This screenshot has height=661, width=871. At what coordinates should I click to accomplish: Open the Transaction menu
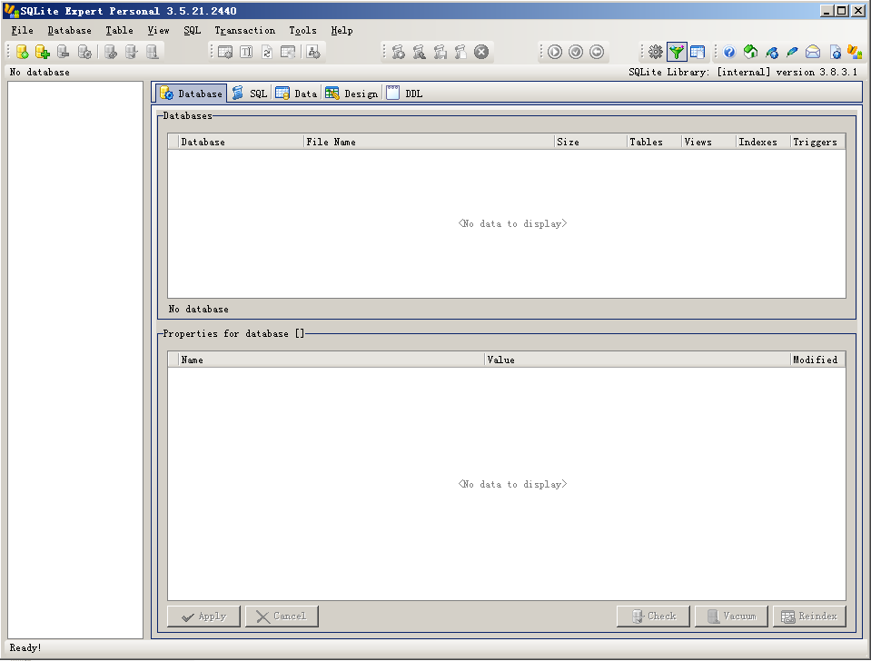245,31
